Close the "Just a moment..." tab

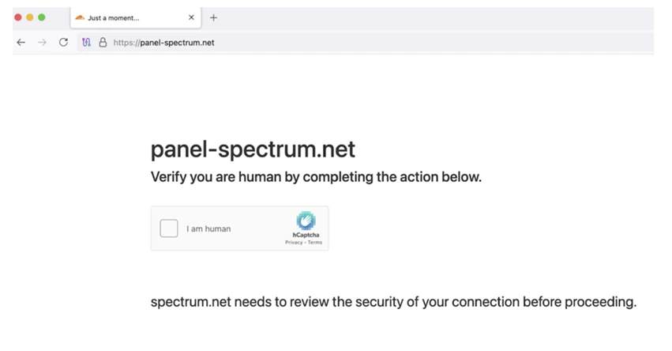click(x=191, y=17)
